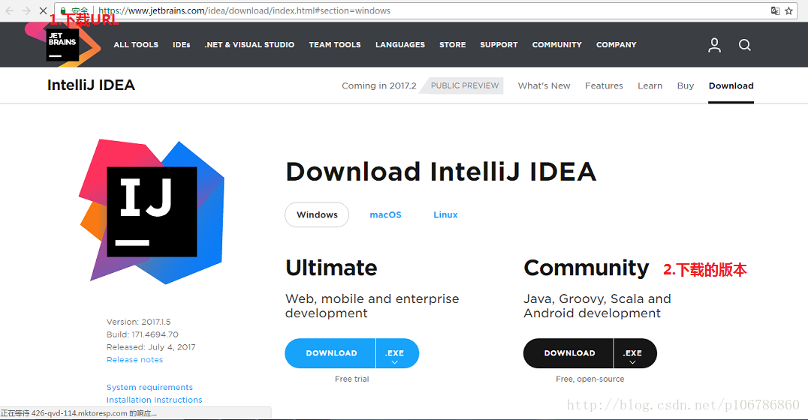Click the Build: 171.4694.70 text
Image resolution: width=808 pixels, height=420 pixels.
click(142, 334)
